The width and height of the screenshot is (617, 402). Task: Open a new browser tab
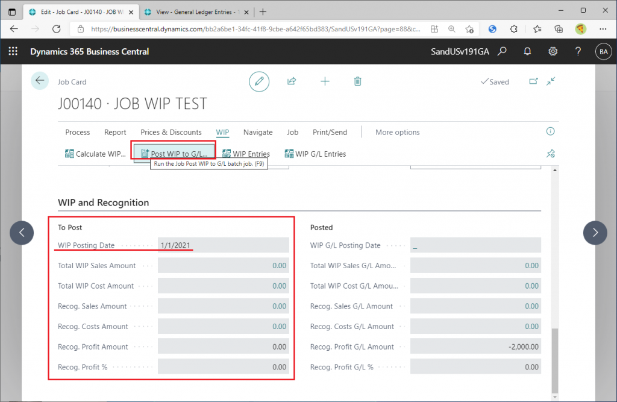(x=263, y=12)
